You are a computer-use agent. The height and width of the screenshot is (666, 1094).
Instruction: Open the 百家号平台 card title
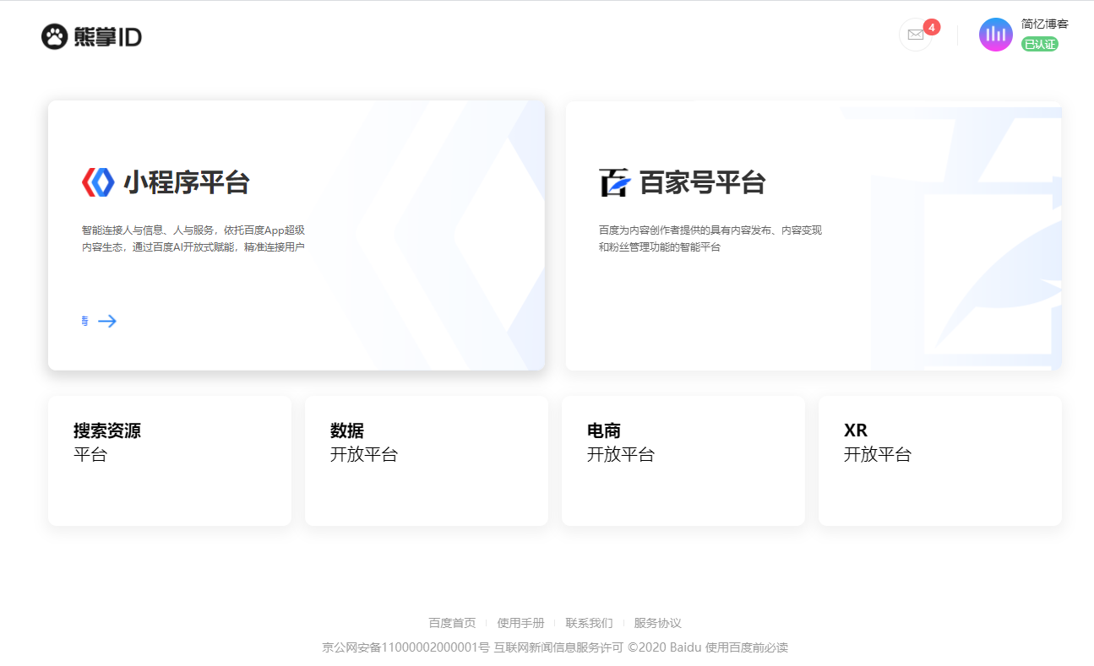tap(703, 182)
